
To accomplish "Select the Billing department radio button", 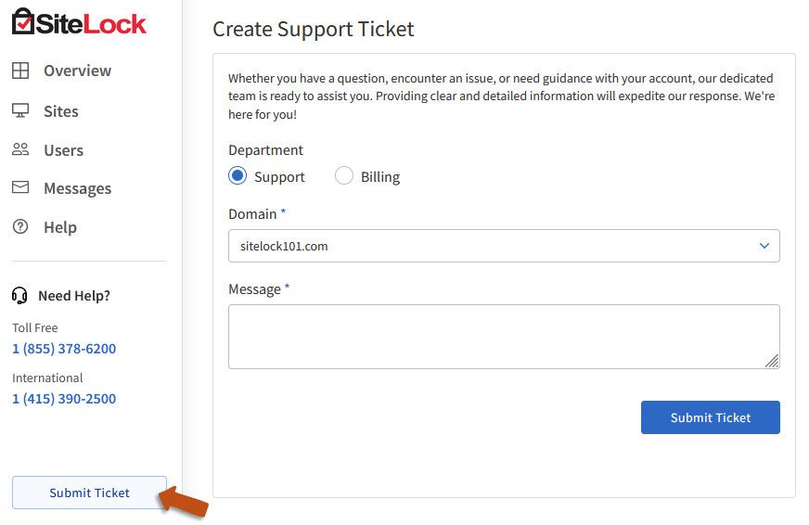I will coord(344,176).
